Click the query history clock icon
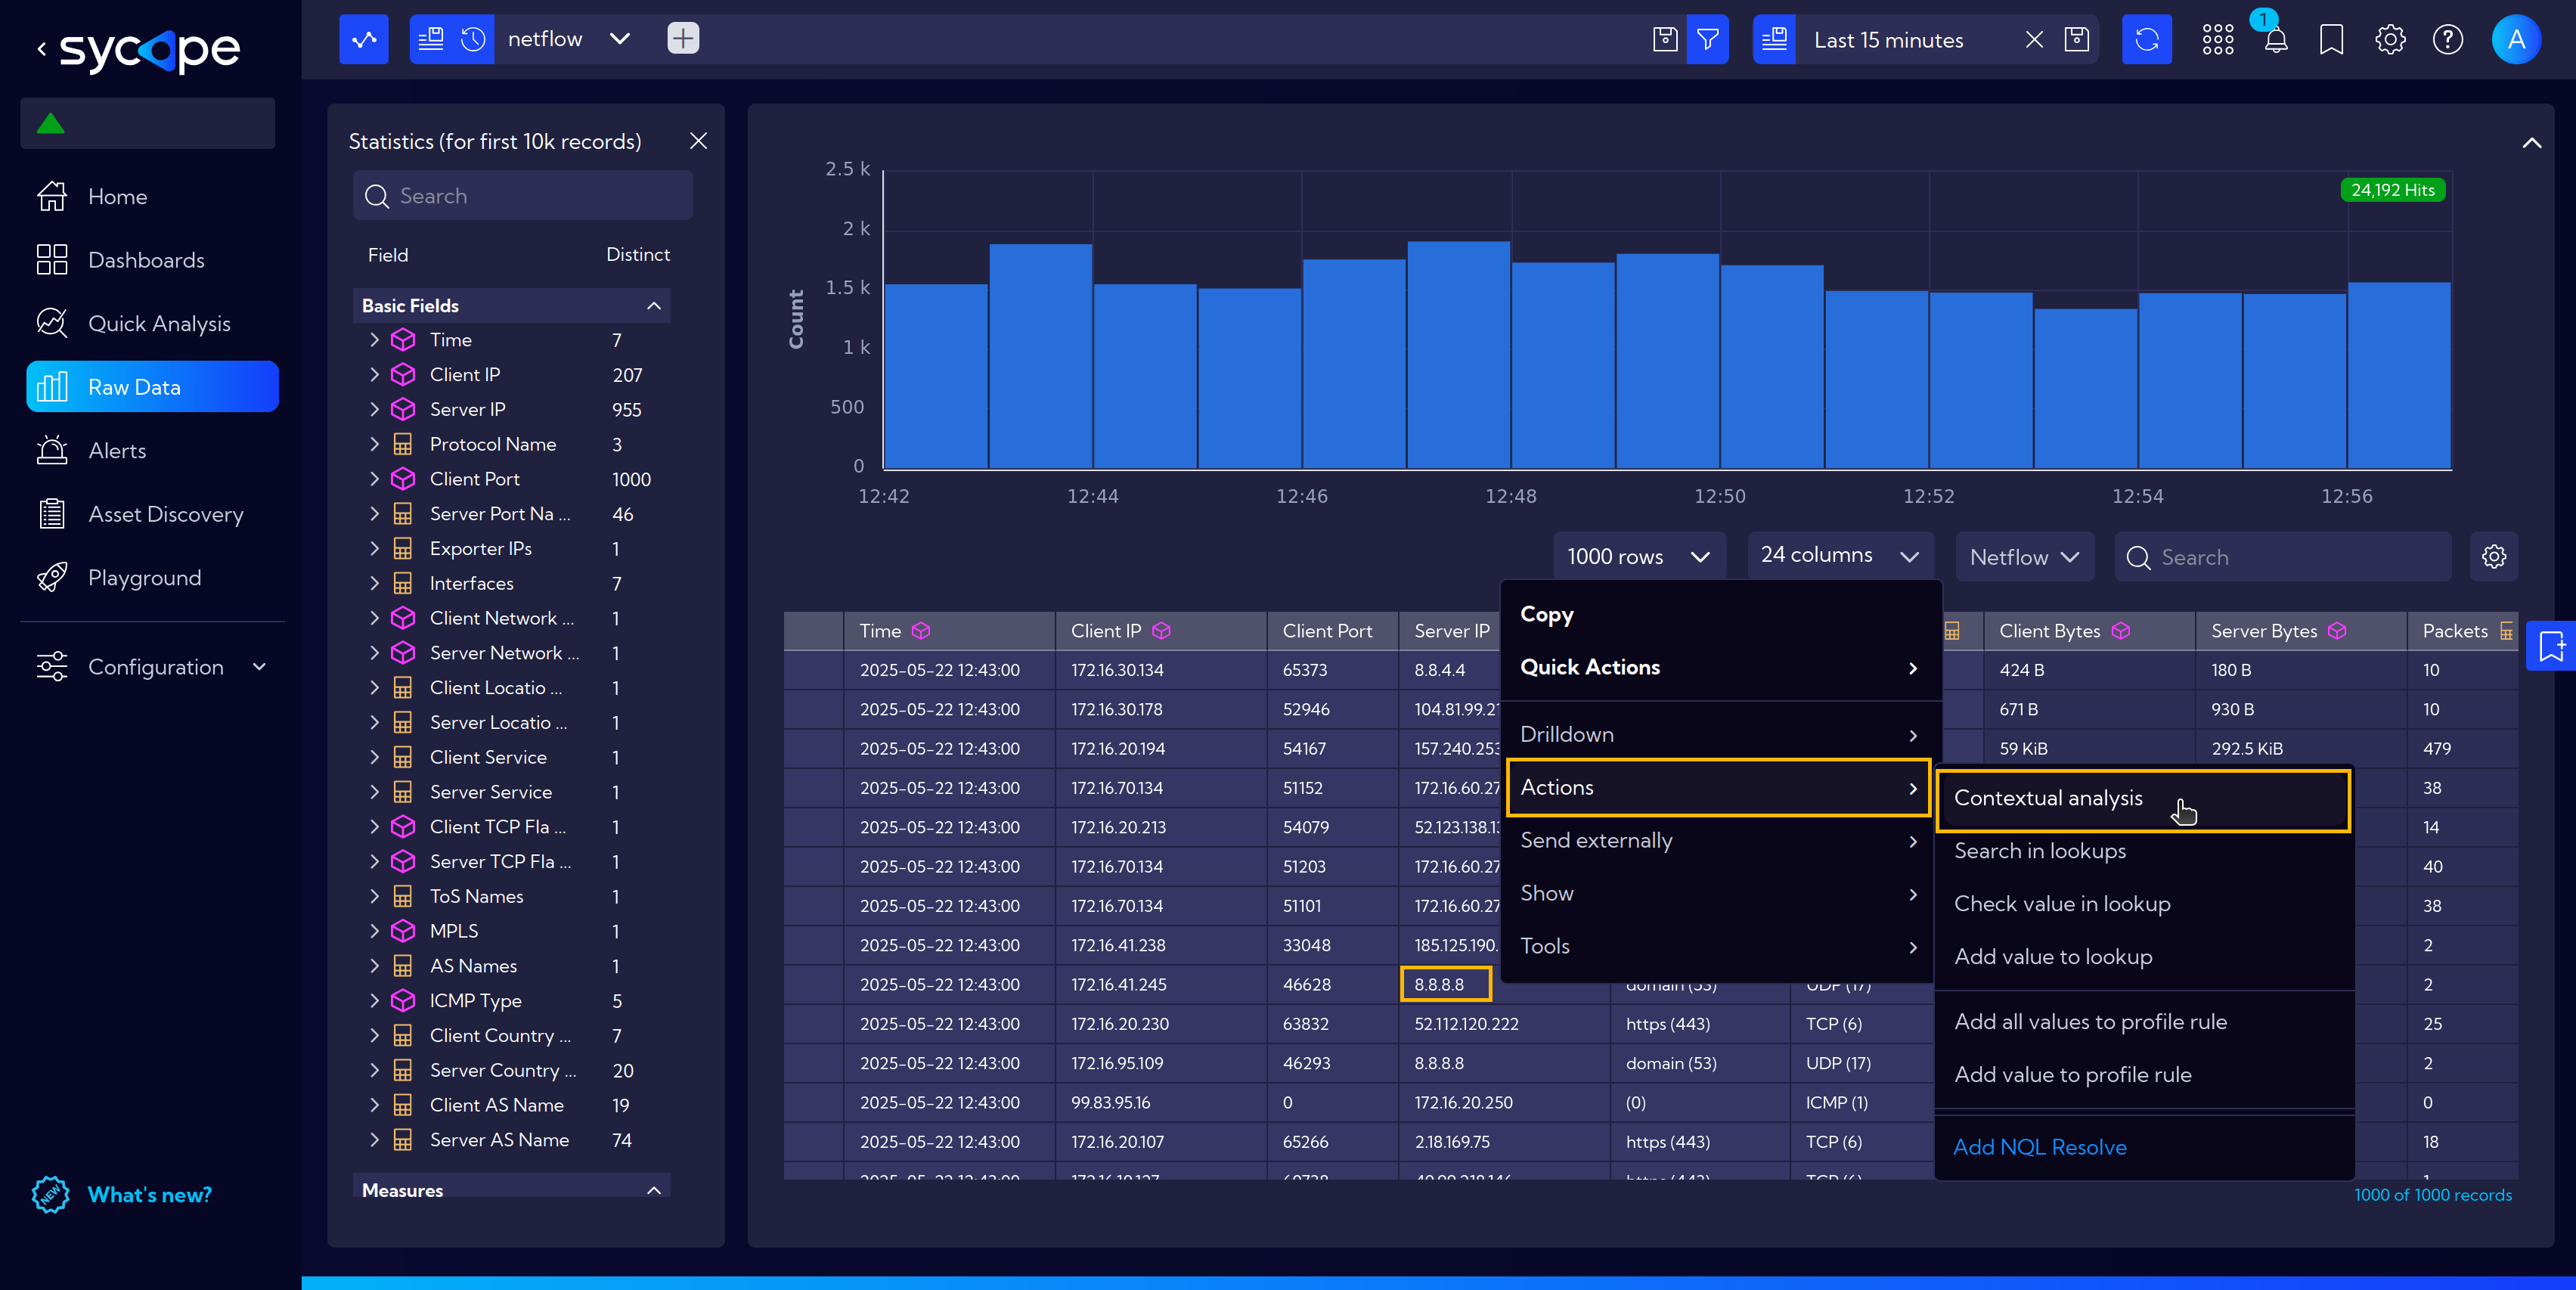2576x1290 pixels. pos(473,39)
